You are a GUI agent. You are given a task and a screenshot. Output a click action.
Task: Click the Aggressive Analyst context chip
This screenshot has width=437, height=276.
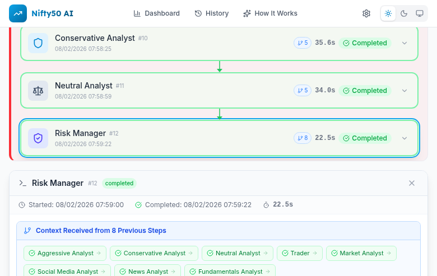[65, 253]
